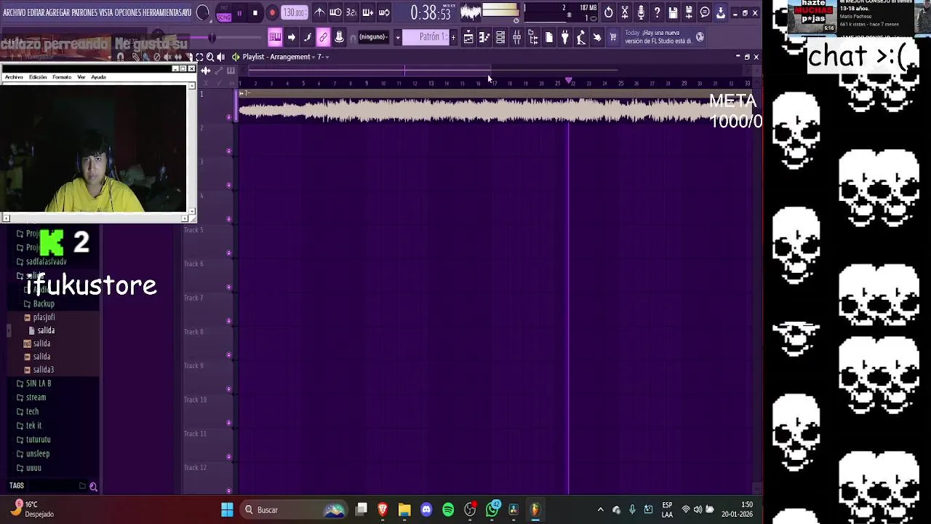The image size is (931, 524).
Task: Toggle typing keyboard to piano icon
Action: coord(275,37)
